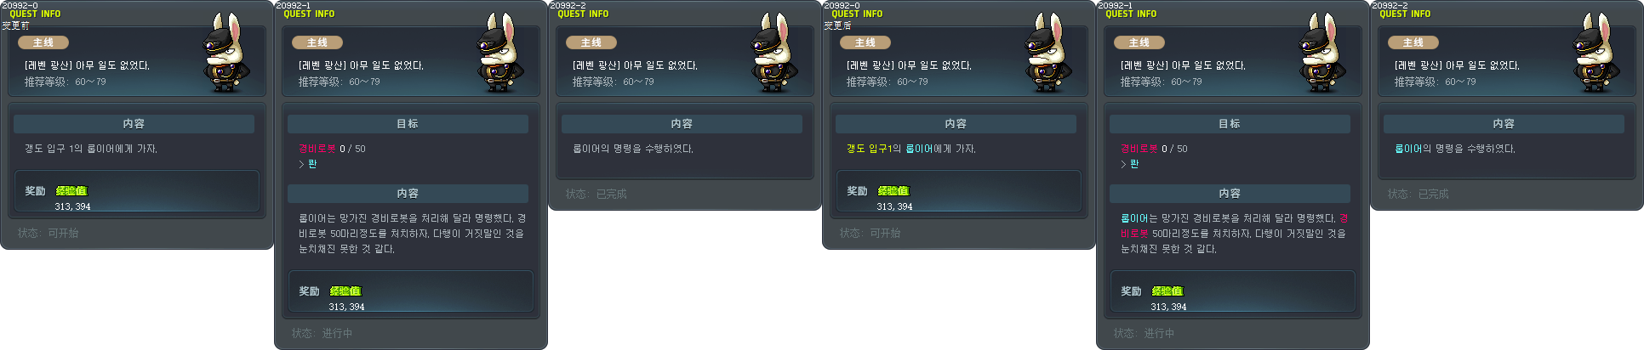Click green 经验值 reward icon in 变更后 20992-0 panel

[x=893, y=191]
